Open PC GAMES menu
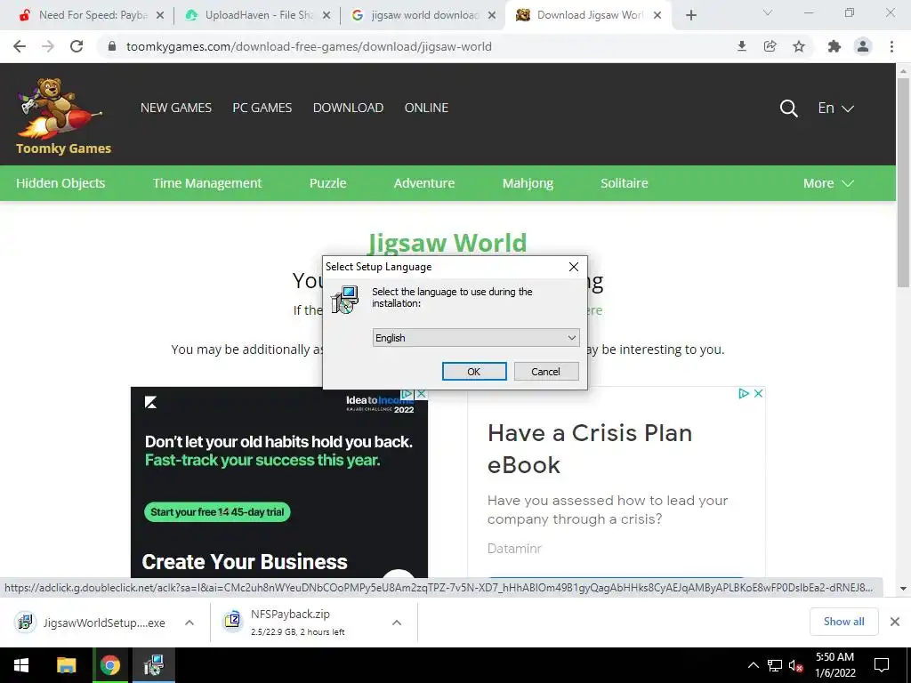The width and height of the screenshot is (911, 683). pos(262,108)
